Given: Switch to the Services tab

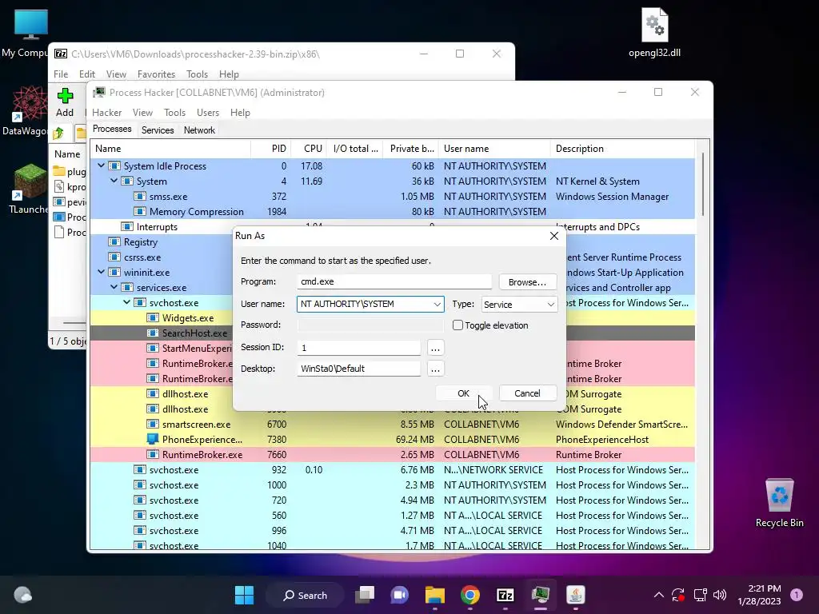Looking at the screenshot, I should pyautogui.click(x=158, y=130).
